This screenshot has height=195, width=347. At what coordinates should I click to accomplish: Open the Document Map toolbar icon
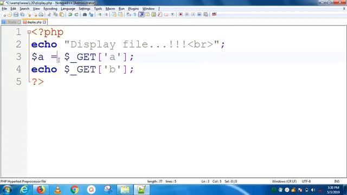coord(153,15)
